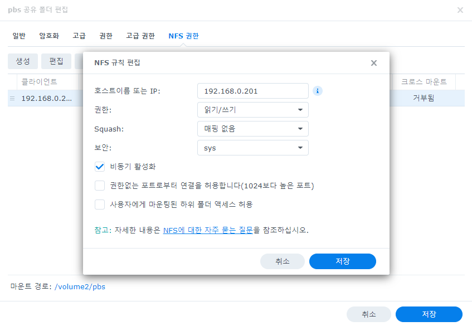Click the /volume2/pbs mount path

point(80,286)
